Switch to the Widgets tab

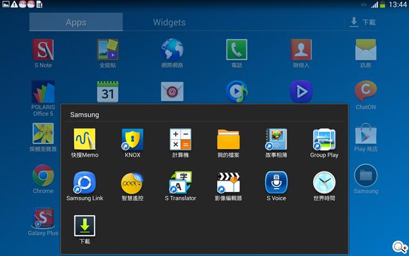(x=169, y=22)
